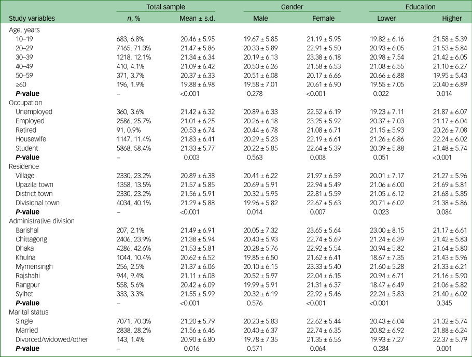Image resolution: width=472 pixels, height=357 pixels.
Task: Click the "4286, 42.6%" Dhaka cell
Action: tap(132, 248)
